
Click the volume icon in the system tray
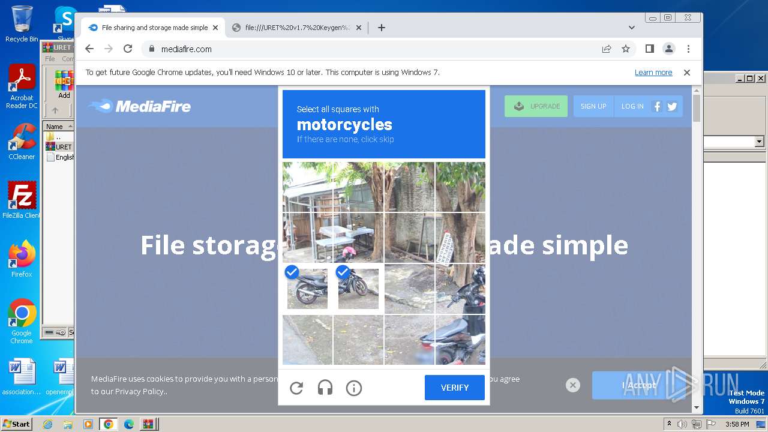point(682,424)
